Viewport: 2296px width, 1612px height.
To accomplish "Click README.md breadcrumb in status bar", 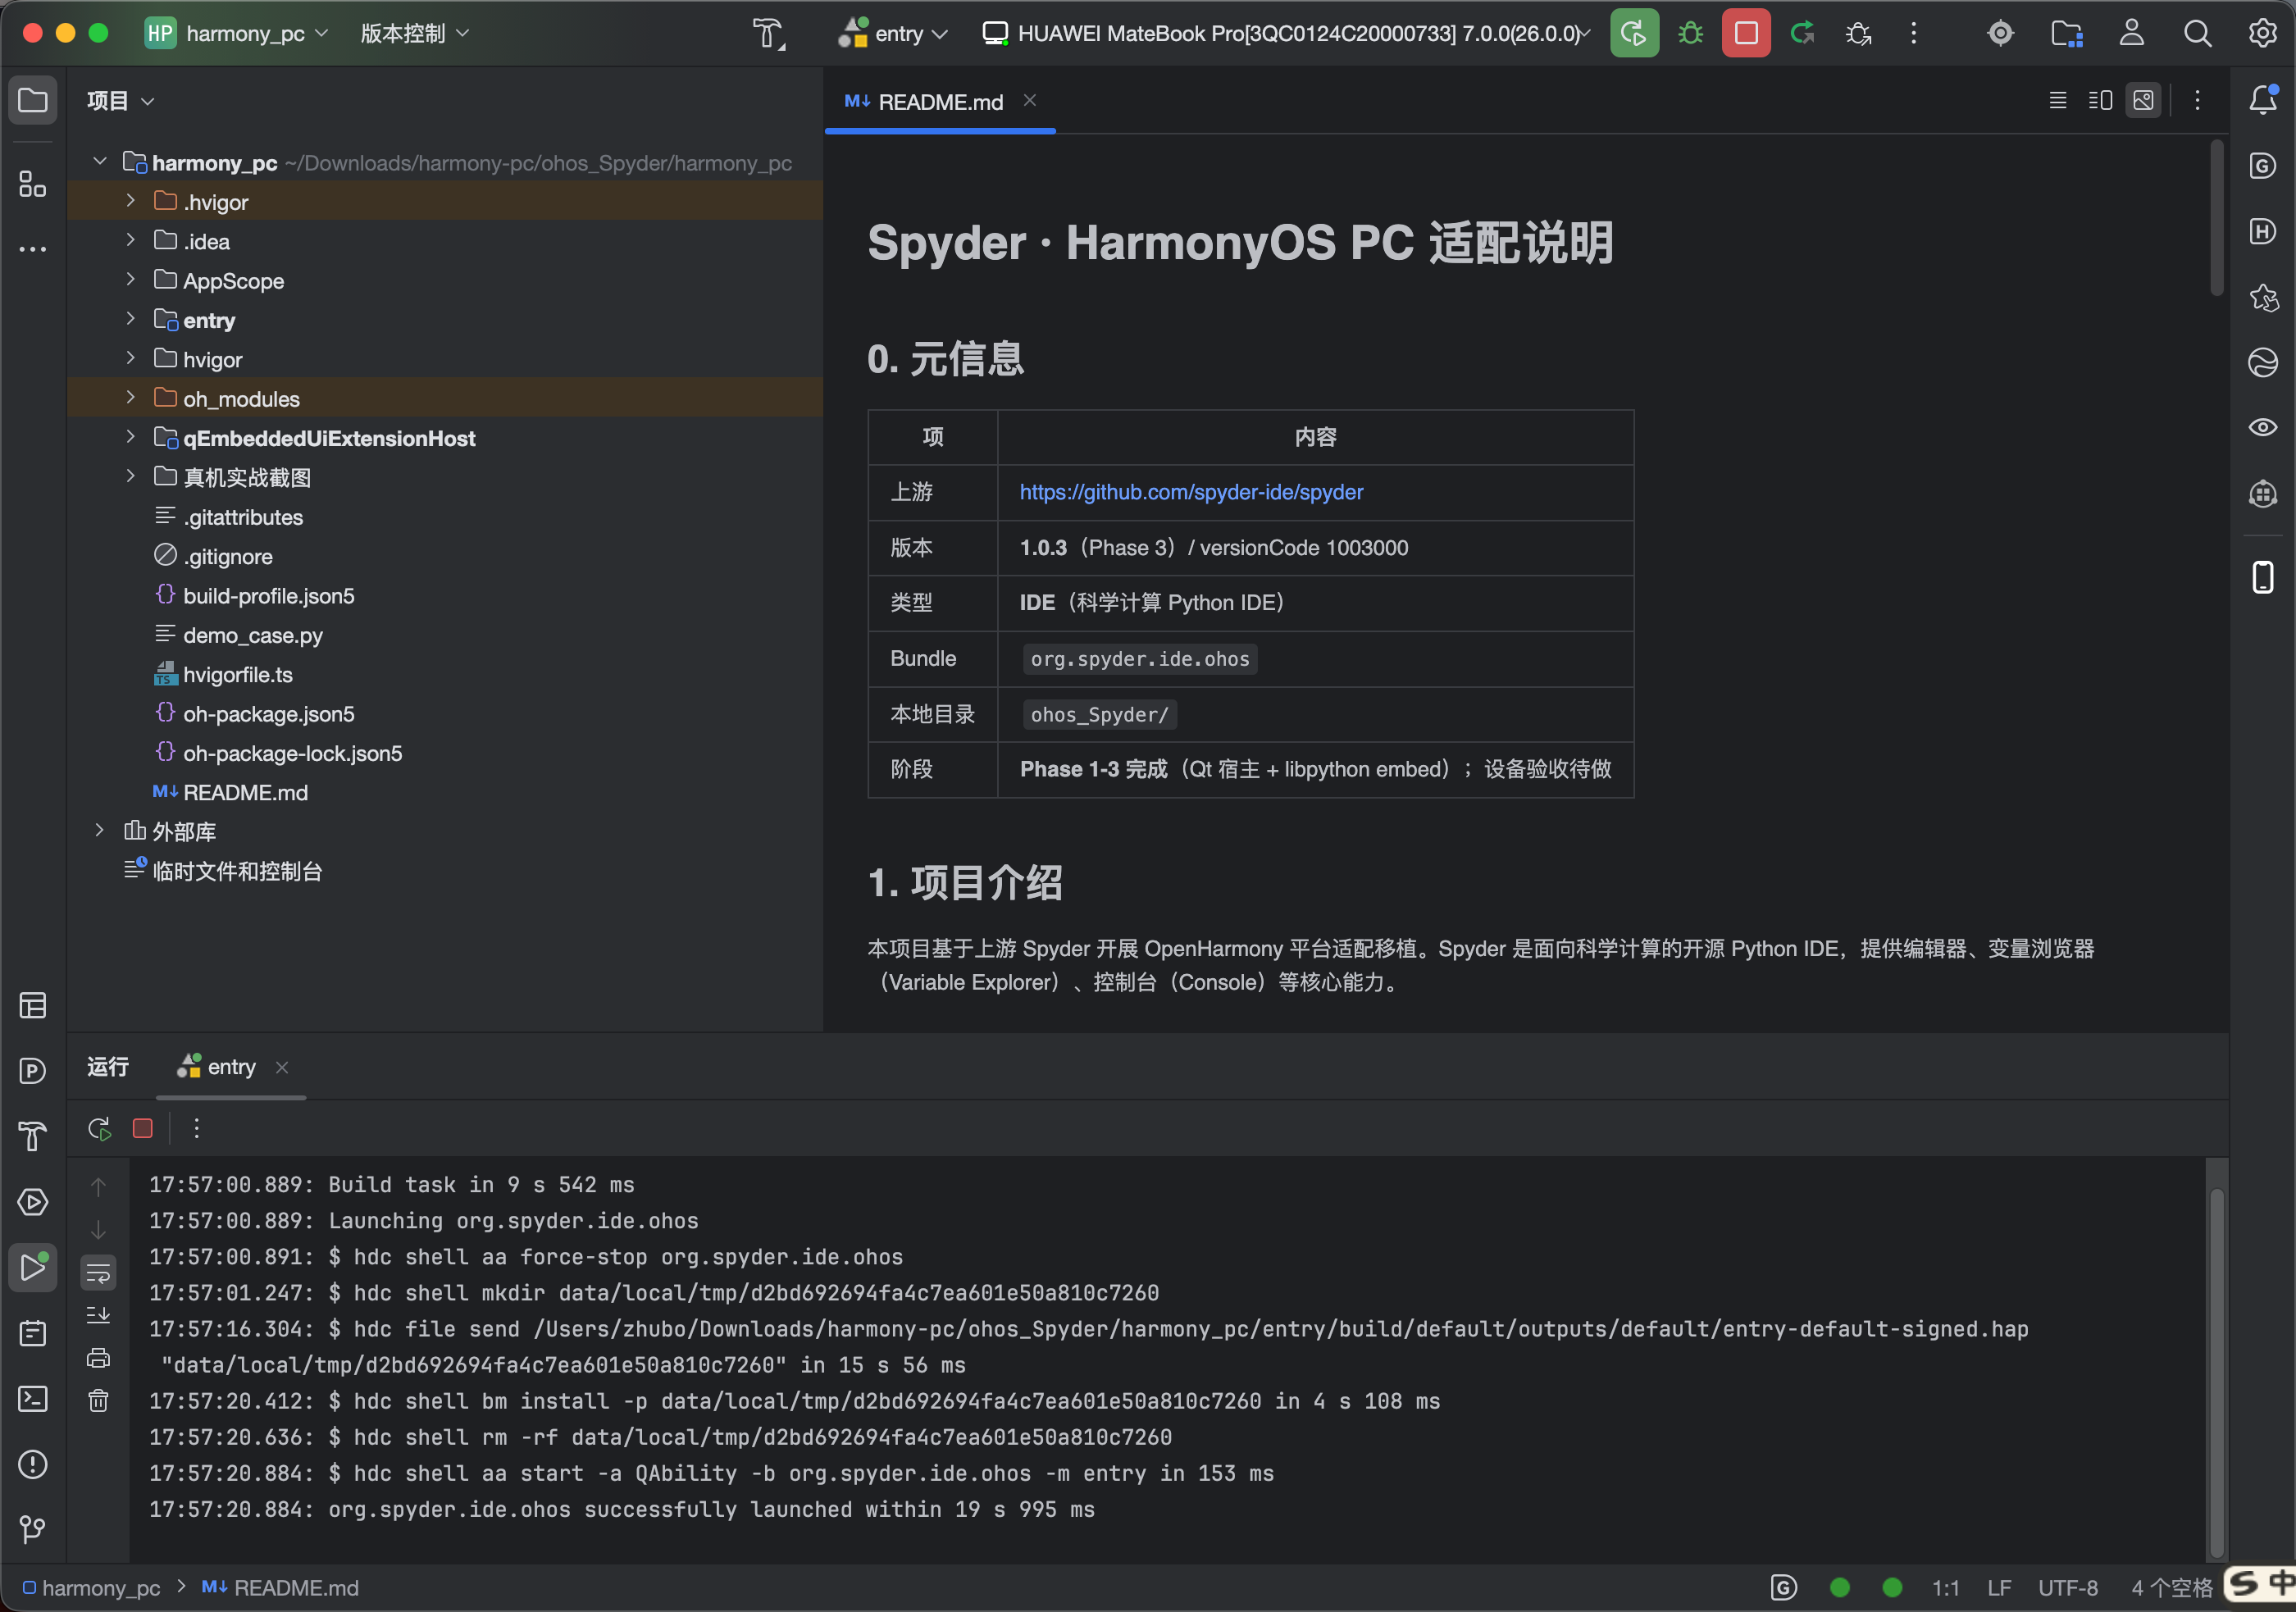I will coord(280,1588).
